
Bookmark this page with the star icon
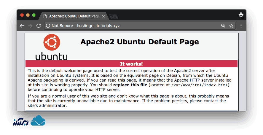(231, 26)
